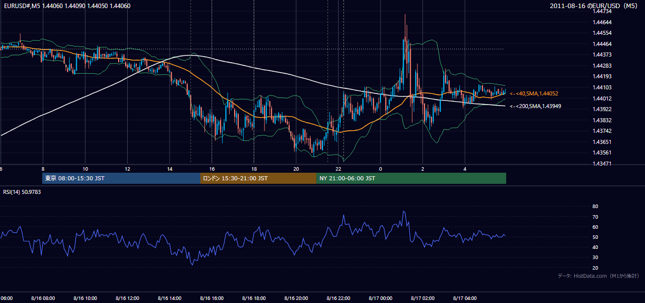Click the 8/17 04:00 time axis label
645x303 pixels.
[x=465, y=298]
